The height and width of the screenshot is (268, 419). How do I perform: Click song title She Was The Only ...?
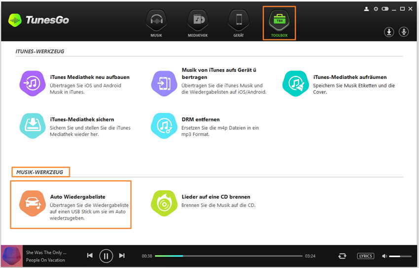[x=46, y=253]
